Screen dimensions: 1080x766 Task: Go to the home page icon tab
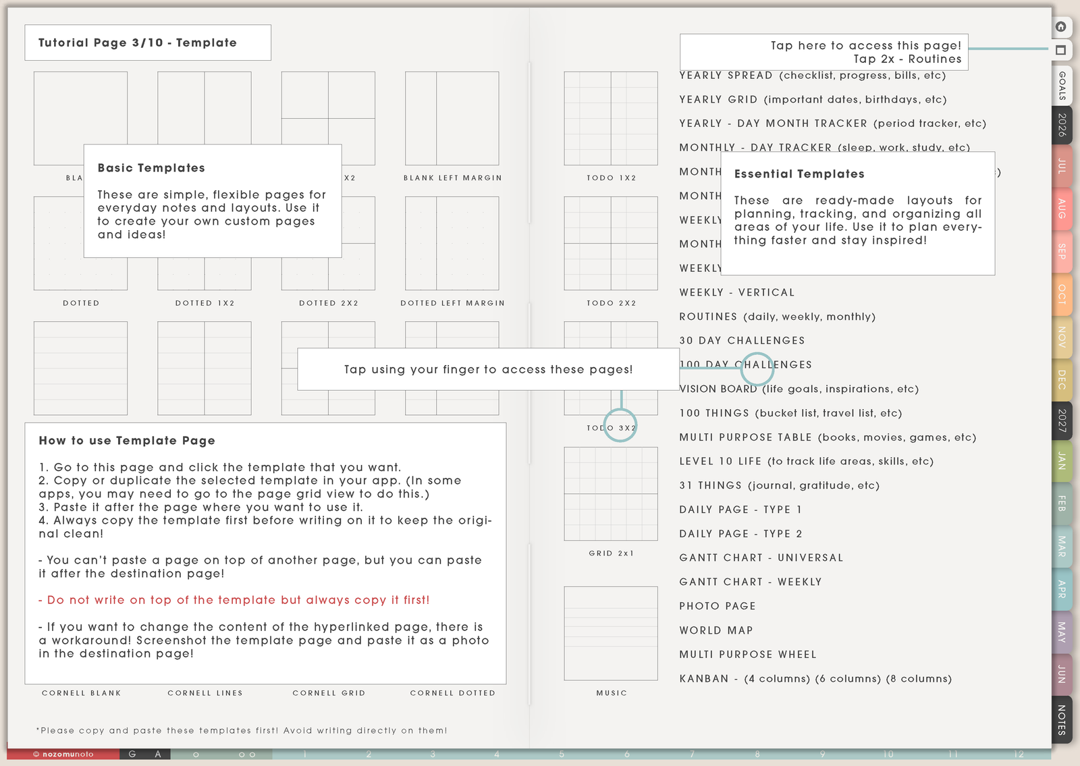[x=1061, y=27]
